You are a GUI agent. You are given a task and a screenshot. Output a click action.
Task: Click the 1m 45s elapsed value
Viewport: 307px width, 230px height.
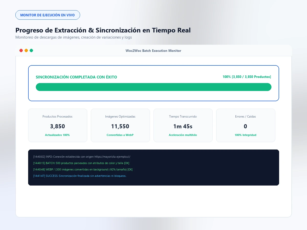[x=183, y=126]
